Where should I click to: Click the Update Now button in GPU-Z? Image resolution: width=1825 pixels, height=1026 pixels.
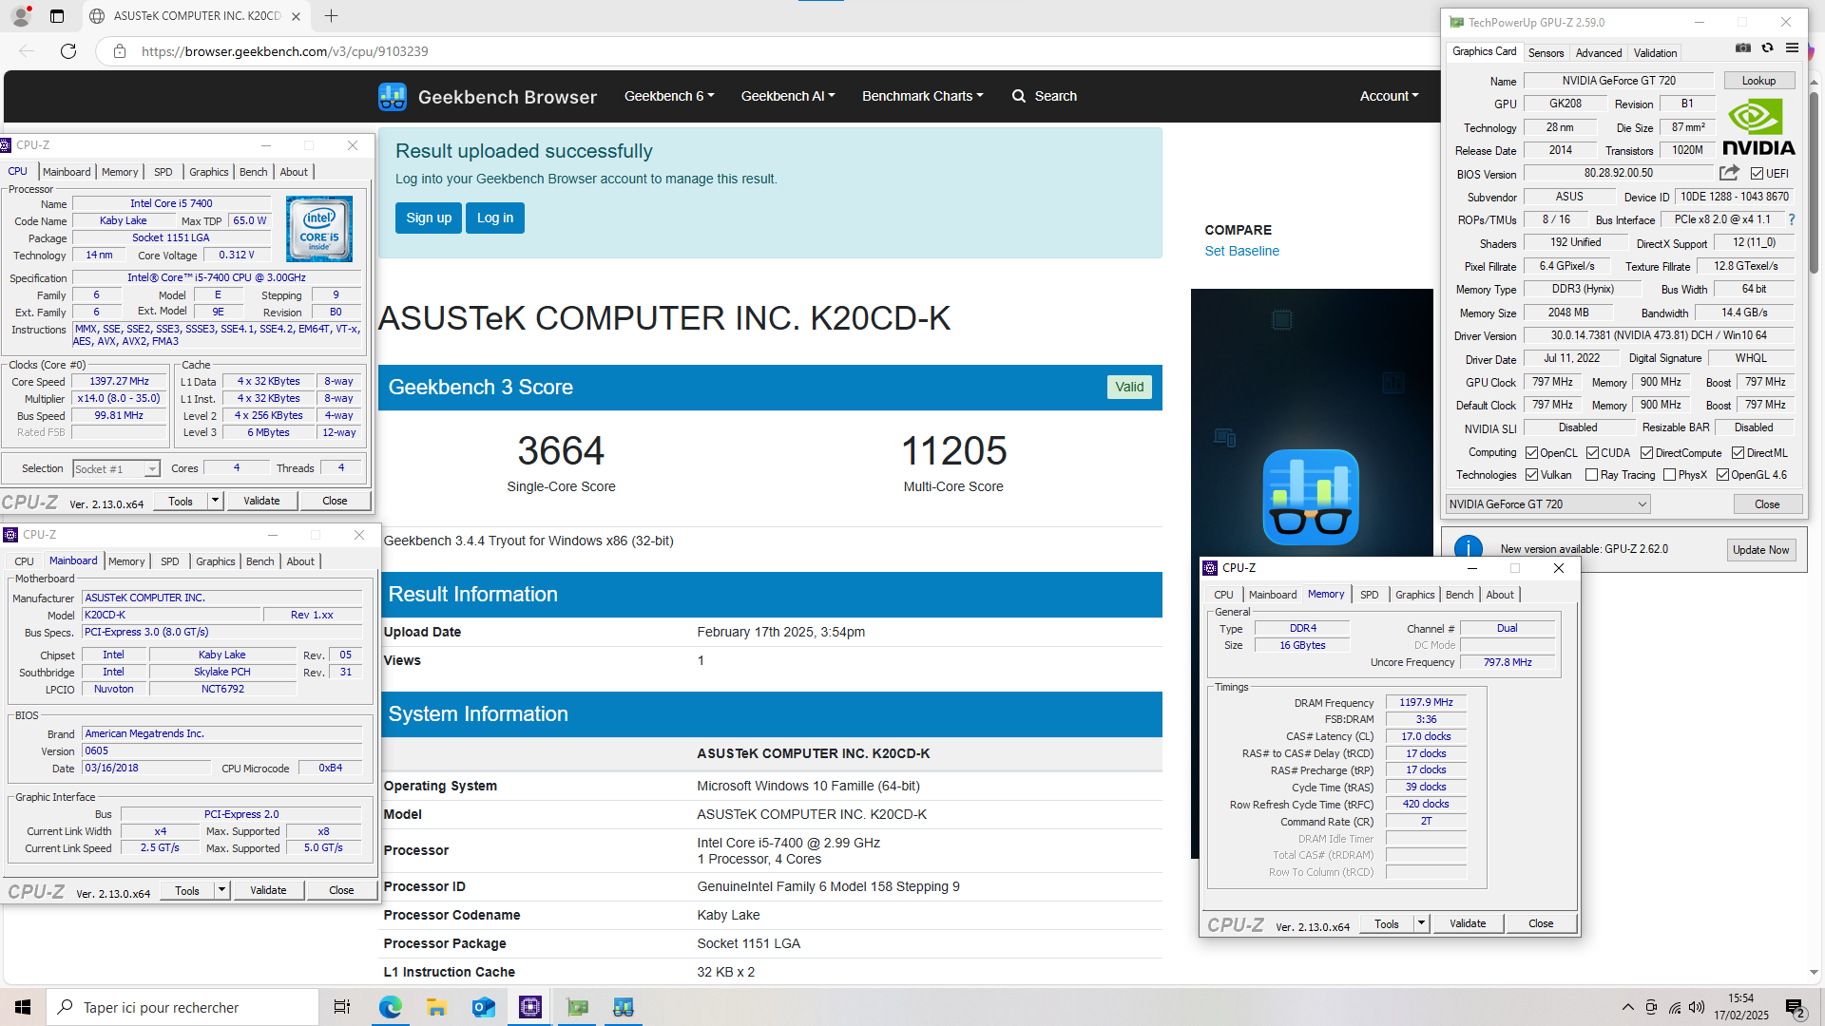coord(1760,549)
